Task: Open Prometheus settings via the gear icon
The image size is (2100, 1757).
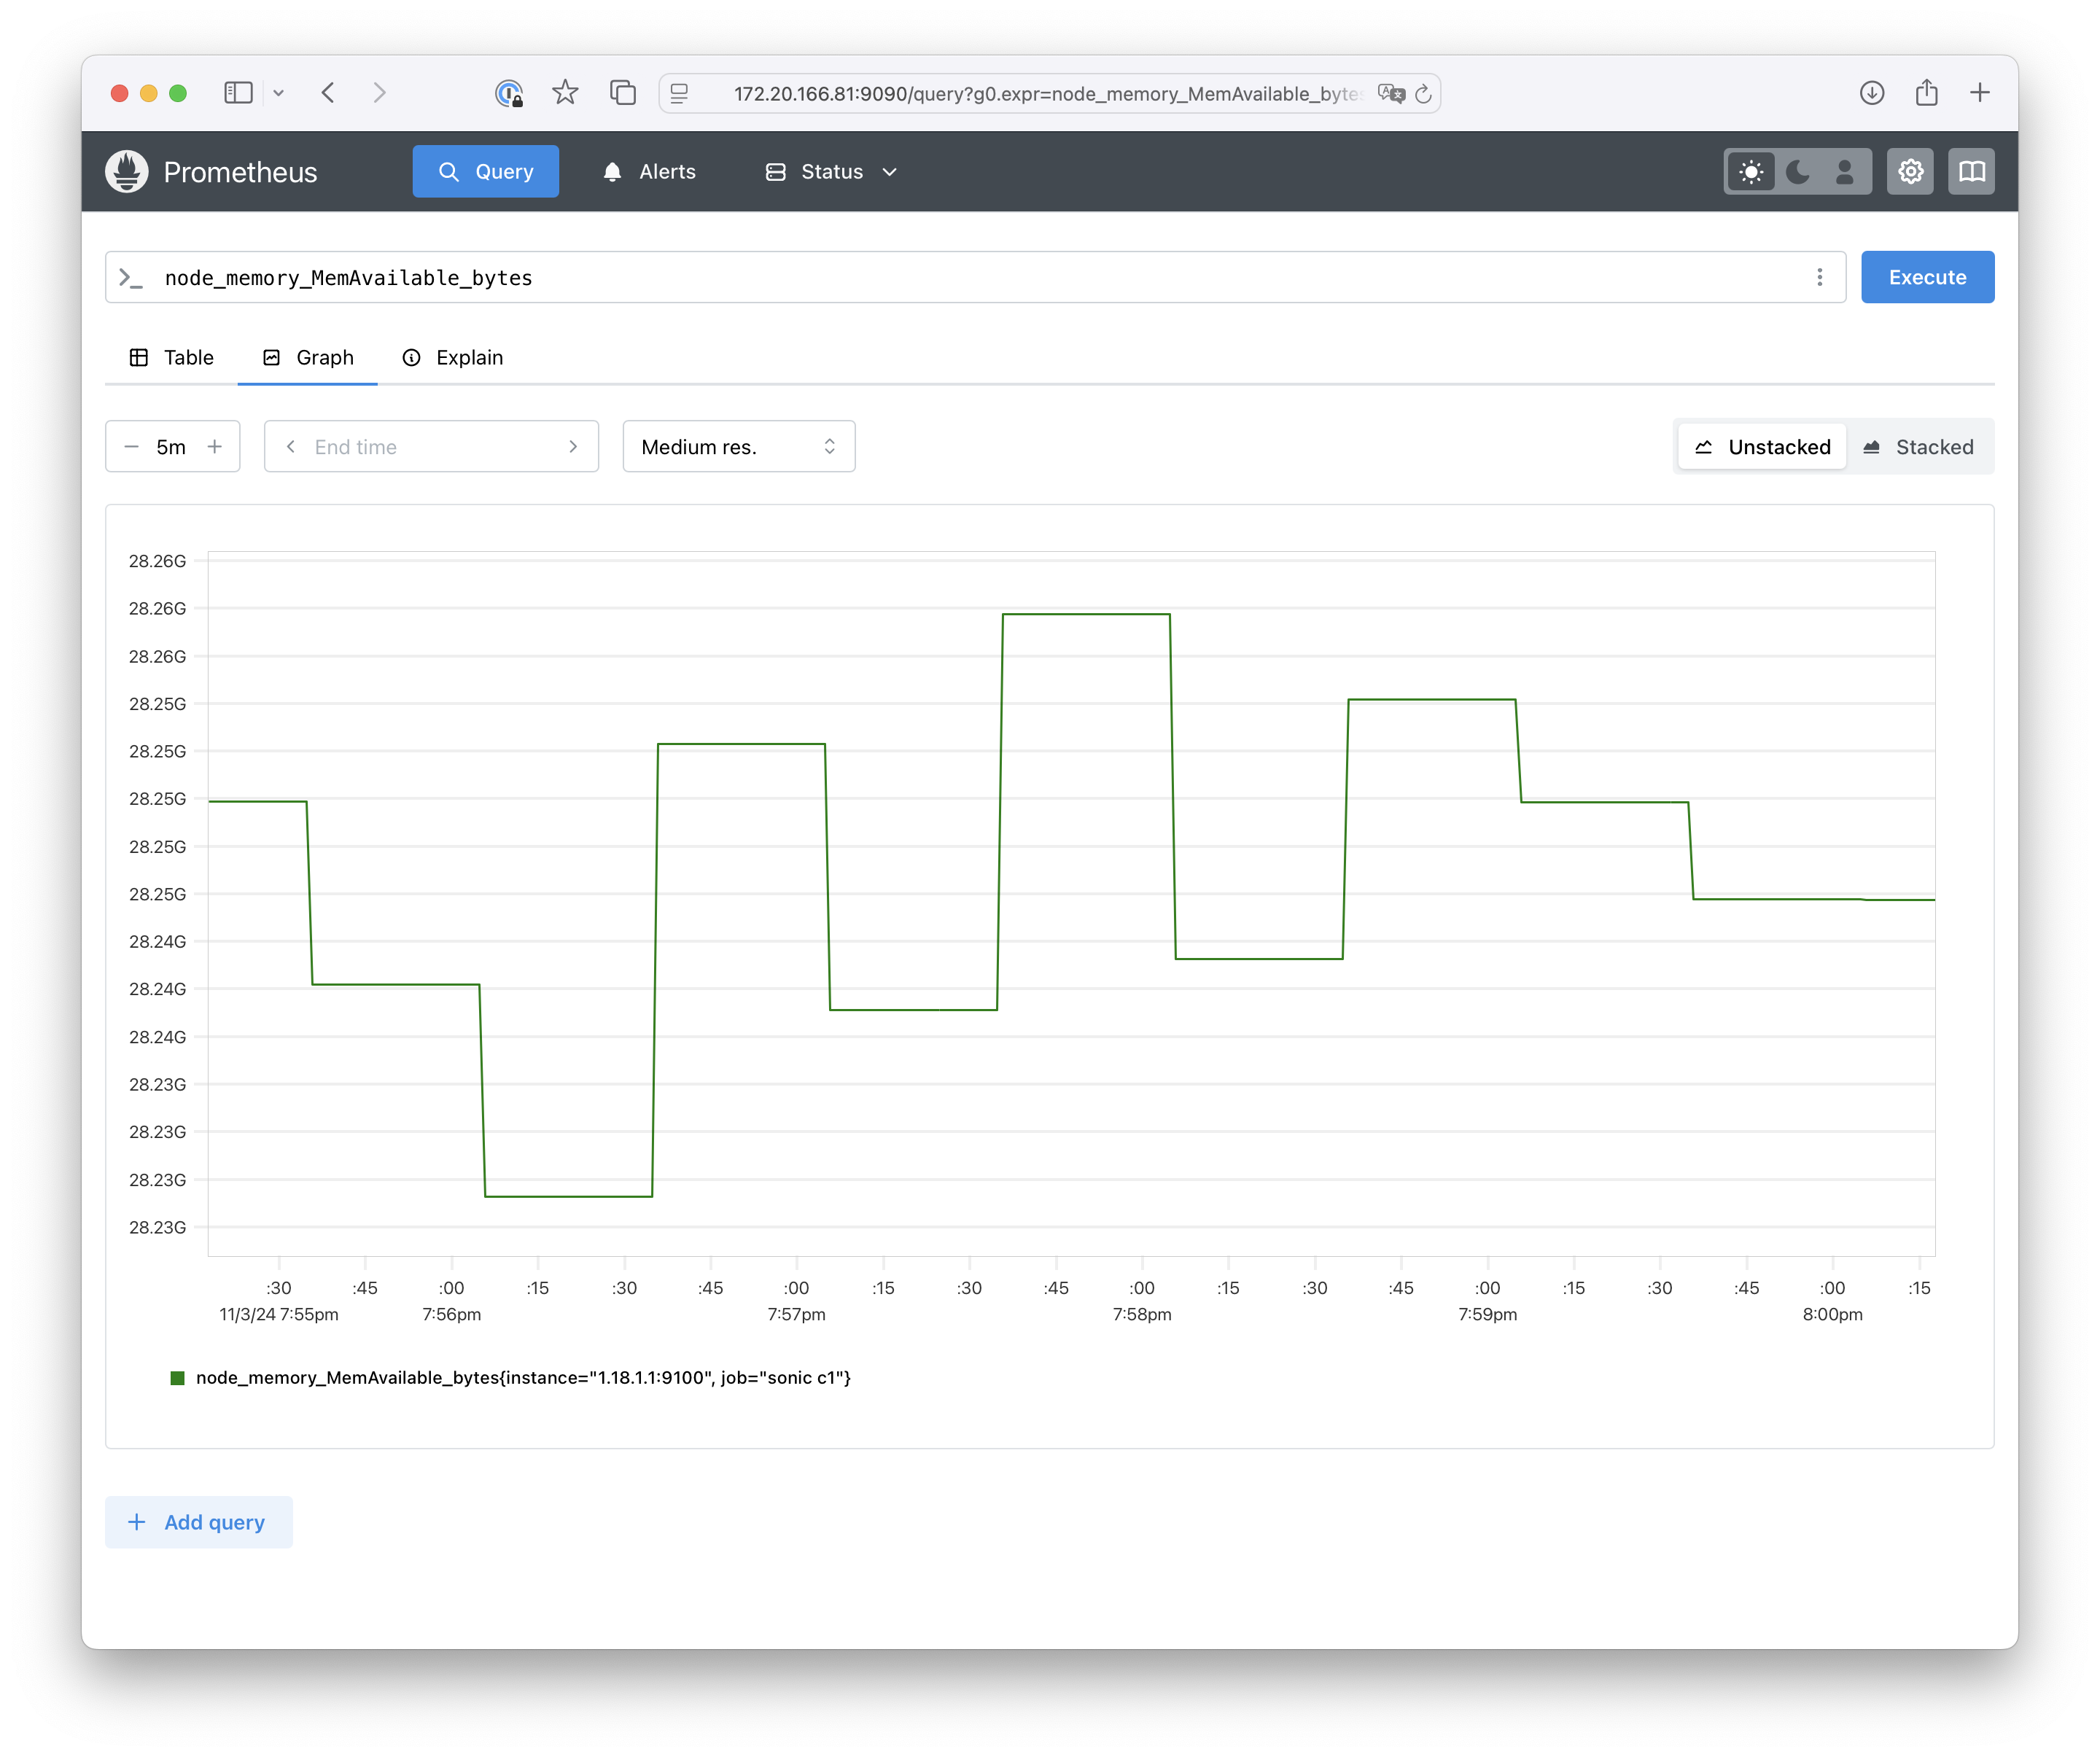Action: pyautogui.click(x=1911, y=171)
